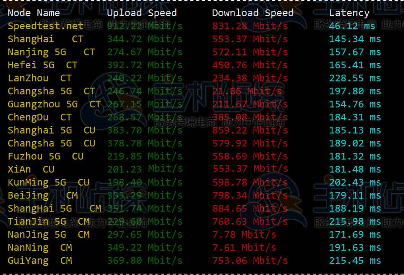
Task: Click the XiAn CU node name
Action: coord(31,169)
